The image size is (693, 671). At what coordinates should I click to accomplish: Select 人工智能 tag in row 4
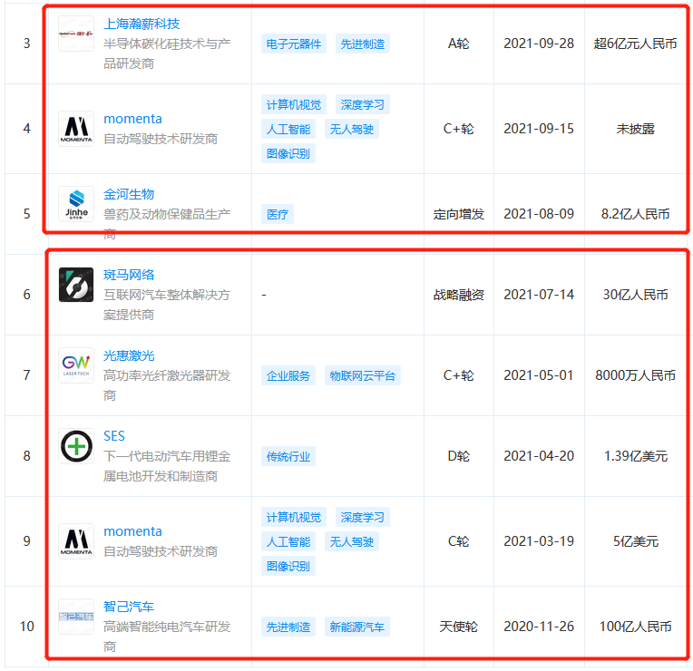tap(288, 129)
